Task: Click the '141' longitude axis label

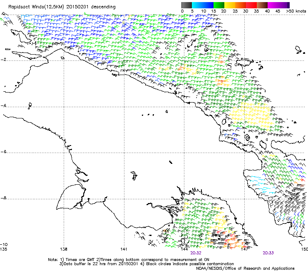Action: tap(124, 249)
